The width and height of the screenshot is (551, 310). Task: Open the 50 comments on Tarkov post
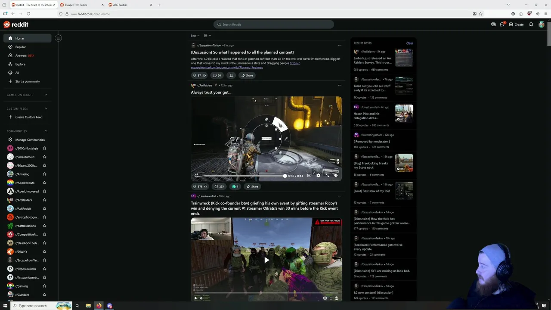click(x=217, y=75)
